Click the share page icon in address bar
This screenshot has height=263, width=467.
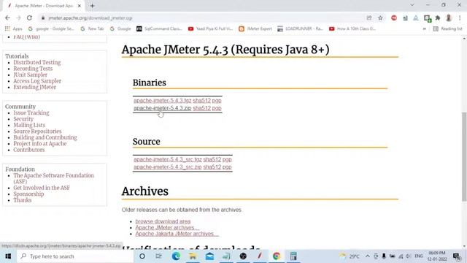369,18
